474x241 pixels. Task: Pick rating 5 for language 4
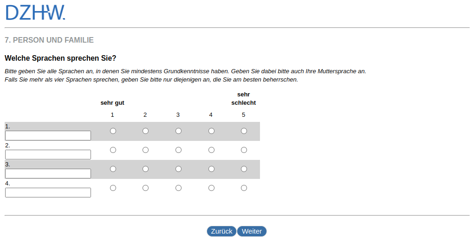pyautogui.click(x=244, y=188)
